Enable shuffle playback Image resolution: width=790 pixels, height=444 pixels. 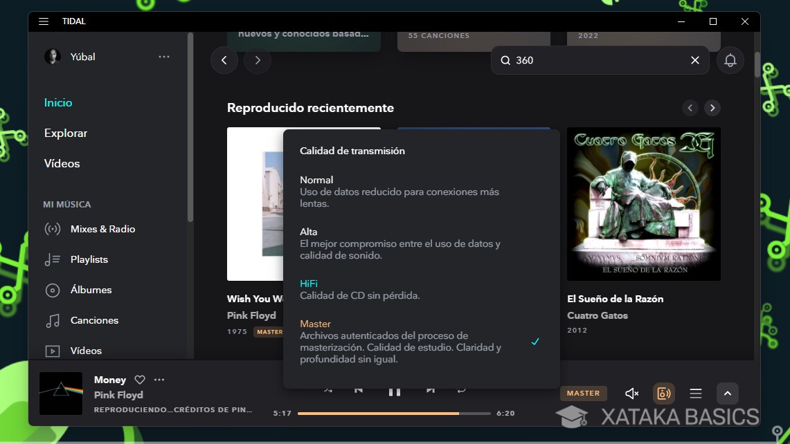click(327, 390)
